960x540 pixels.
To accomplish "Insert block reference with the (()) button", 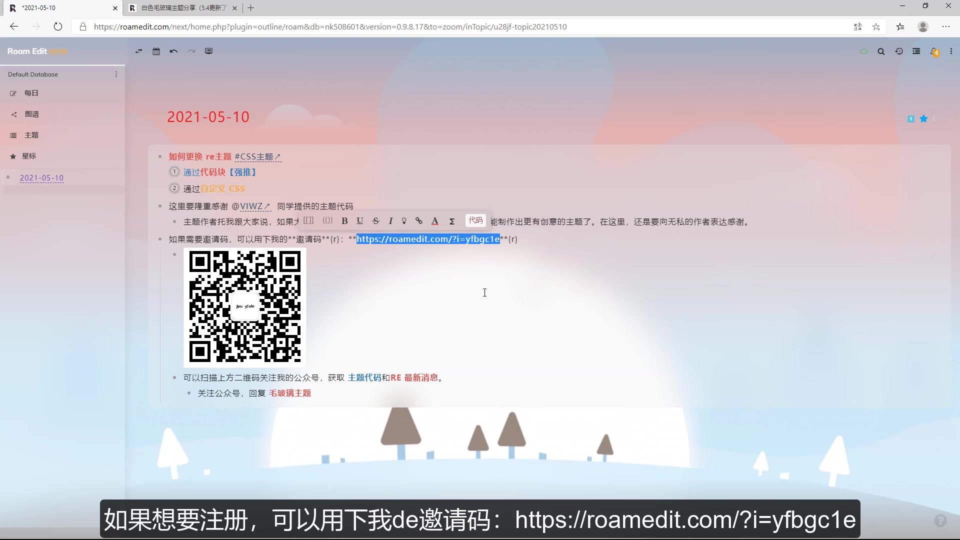I will point(327,220).
